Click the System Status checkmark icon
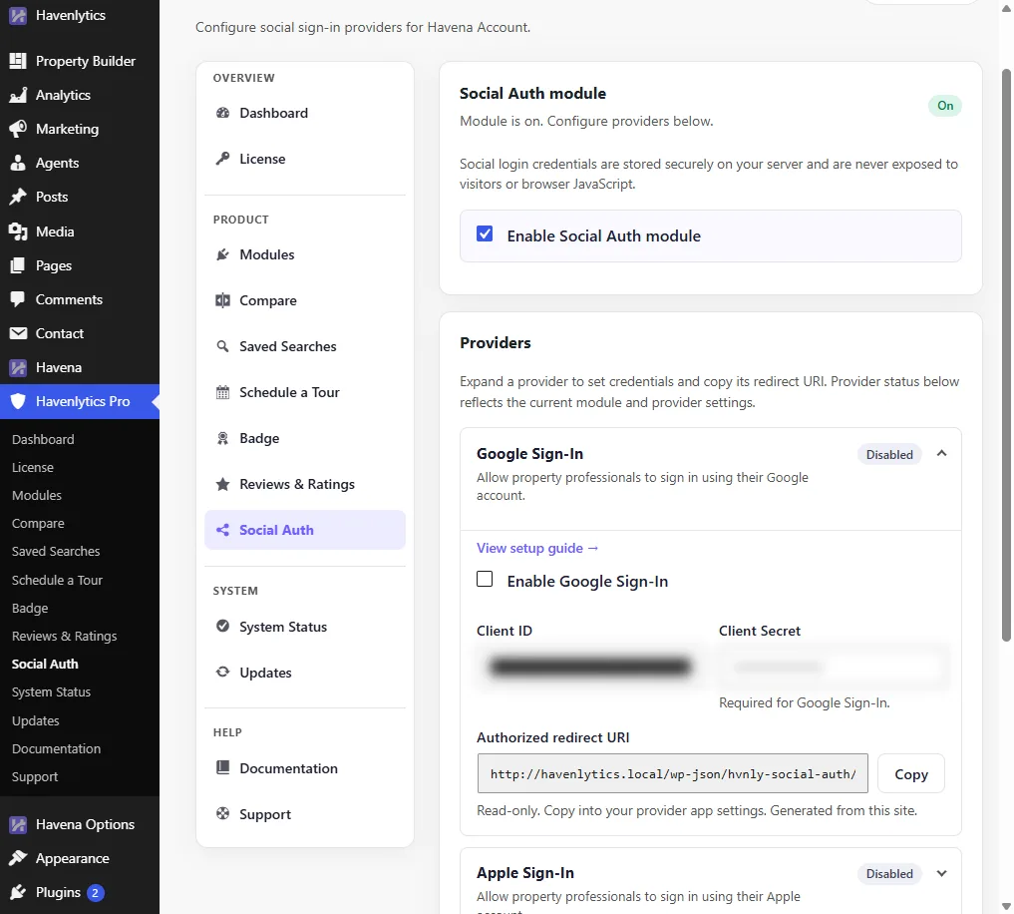 pos(222,626)
